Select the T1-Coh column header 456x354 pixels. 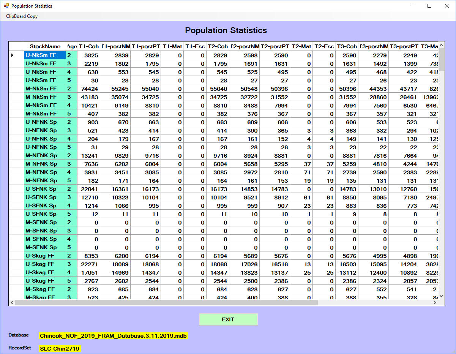(x=88, y=46)
